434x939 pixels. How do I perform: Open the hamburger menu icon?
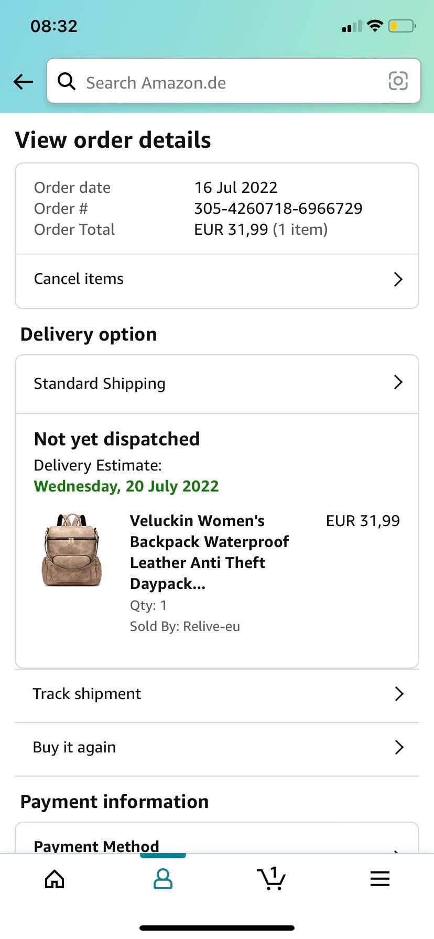coord(380,879)
